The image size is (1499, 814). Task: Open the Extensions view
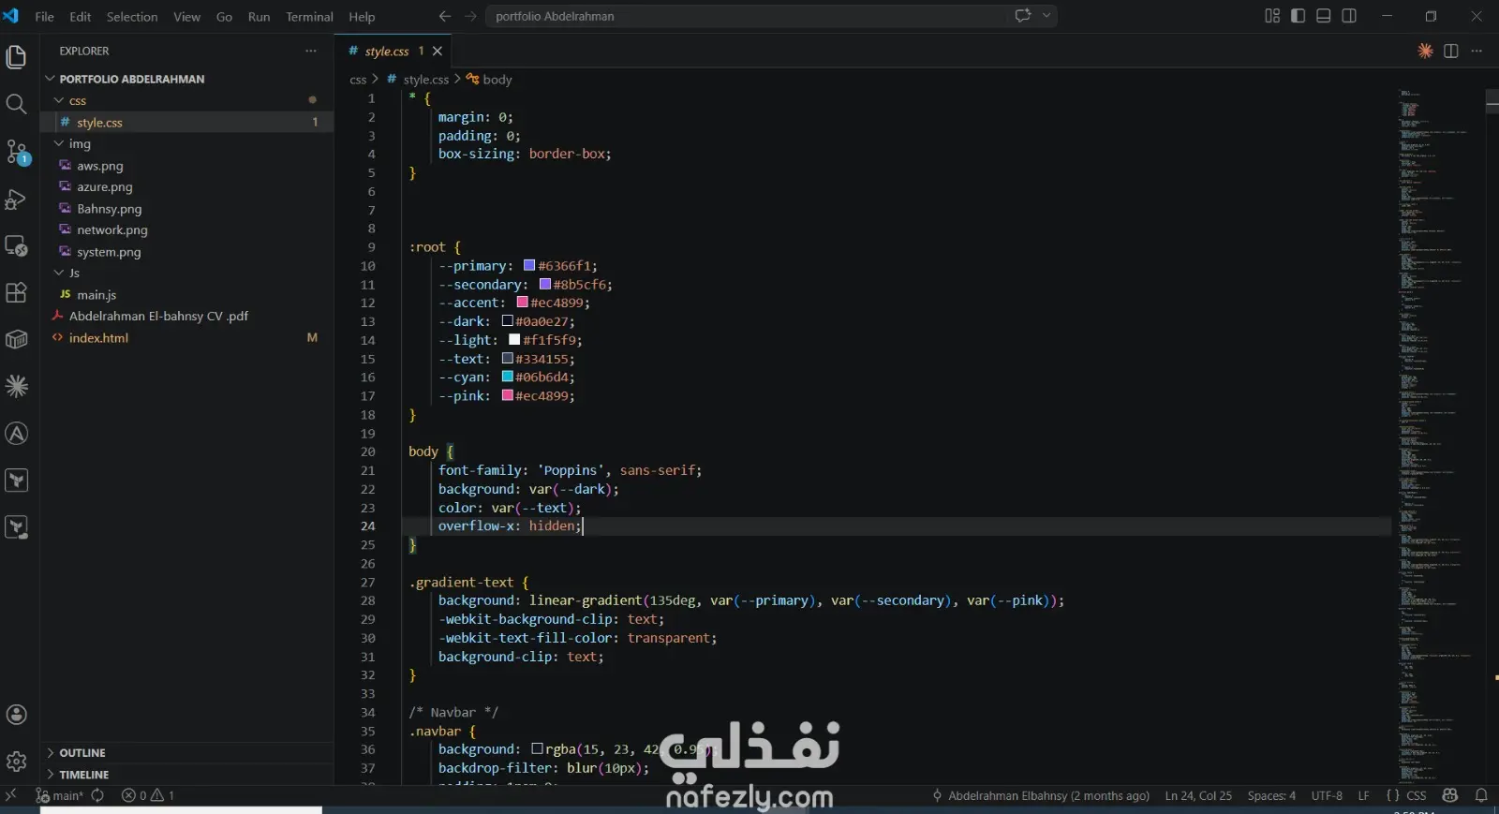click(x=16, y=292)
